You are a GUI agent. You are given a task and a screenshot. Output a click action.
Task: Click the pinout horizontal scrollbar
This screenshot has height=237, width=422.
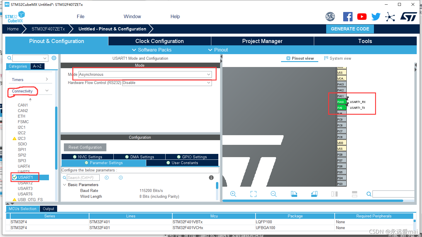pyautogui.click(x=313, y=201)
